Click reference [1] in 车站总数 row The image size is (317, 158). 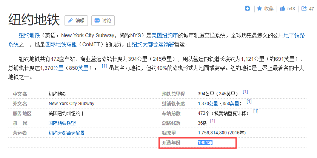[256, 111]
